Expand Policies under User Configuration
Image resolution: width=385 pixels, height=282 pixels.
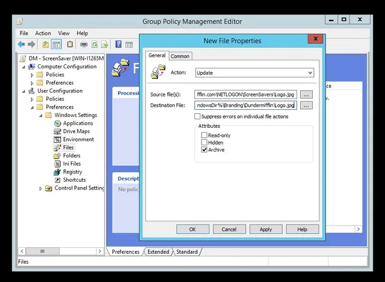coord(32,99)
